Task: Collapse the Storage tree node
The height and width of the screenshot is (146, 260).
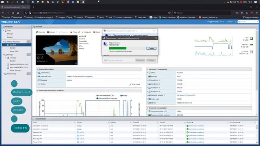Action: click(x=4, y=55)
